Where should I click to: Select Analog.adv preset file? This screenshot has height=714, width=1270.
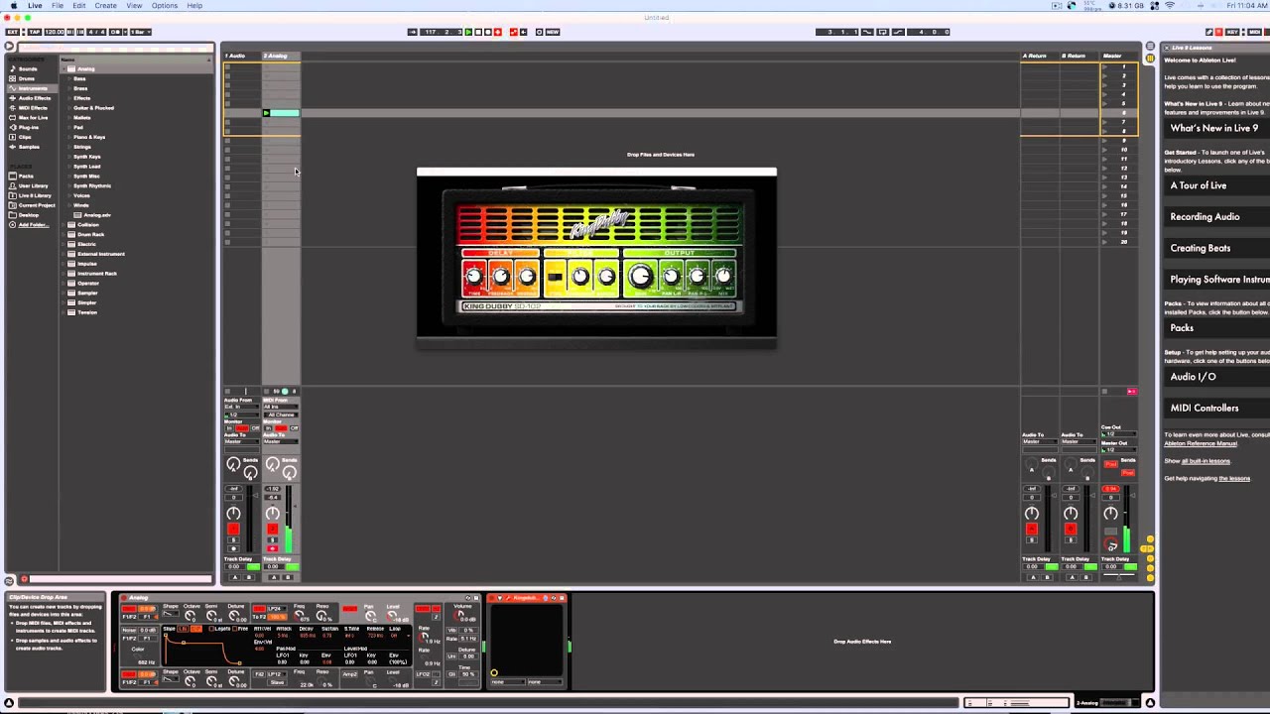pyautogui.click(x=97, y=215)
